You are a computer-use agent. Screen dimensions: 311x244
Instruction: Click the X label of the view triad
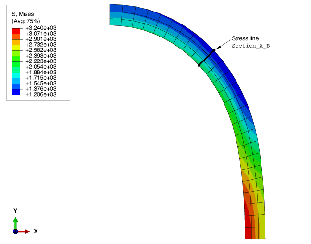(x=36, y=231)
